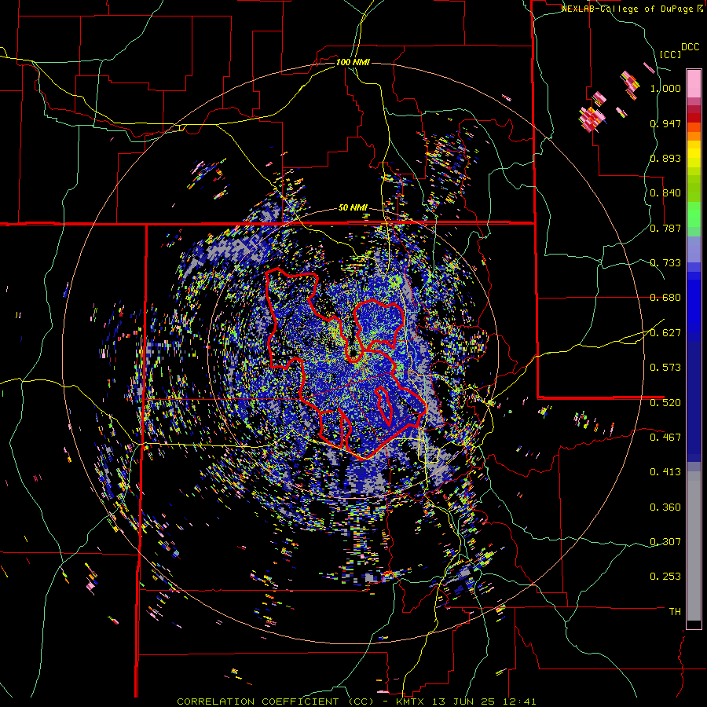Select the 0.360 legend value

[665, 507]
